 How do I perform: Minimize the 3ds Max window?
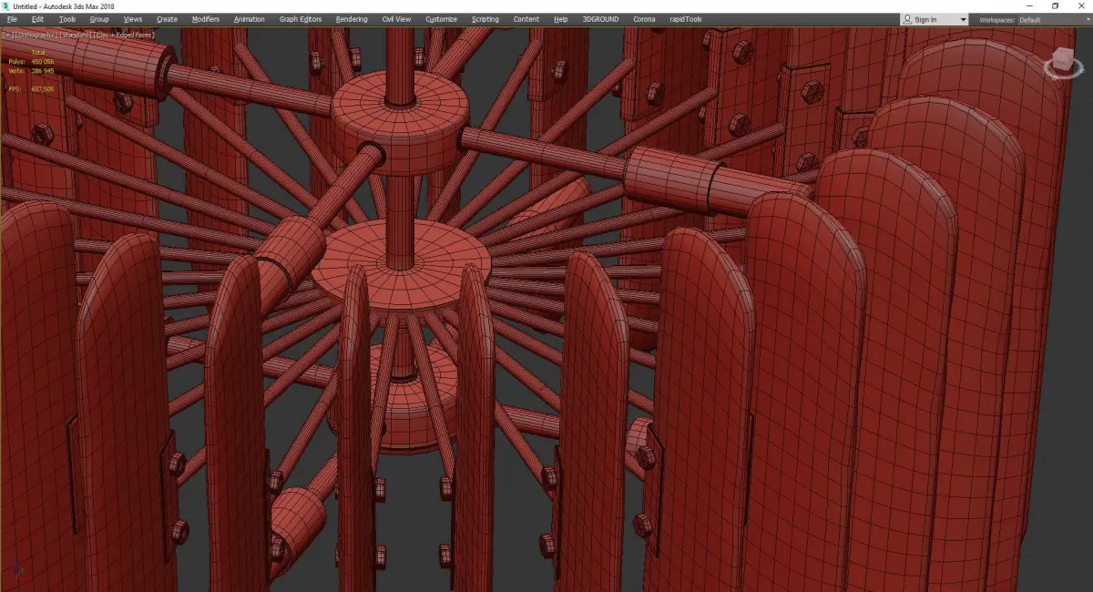pyautogui.click(x=1030, y=6)
